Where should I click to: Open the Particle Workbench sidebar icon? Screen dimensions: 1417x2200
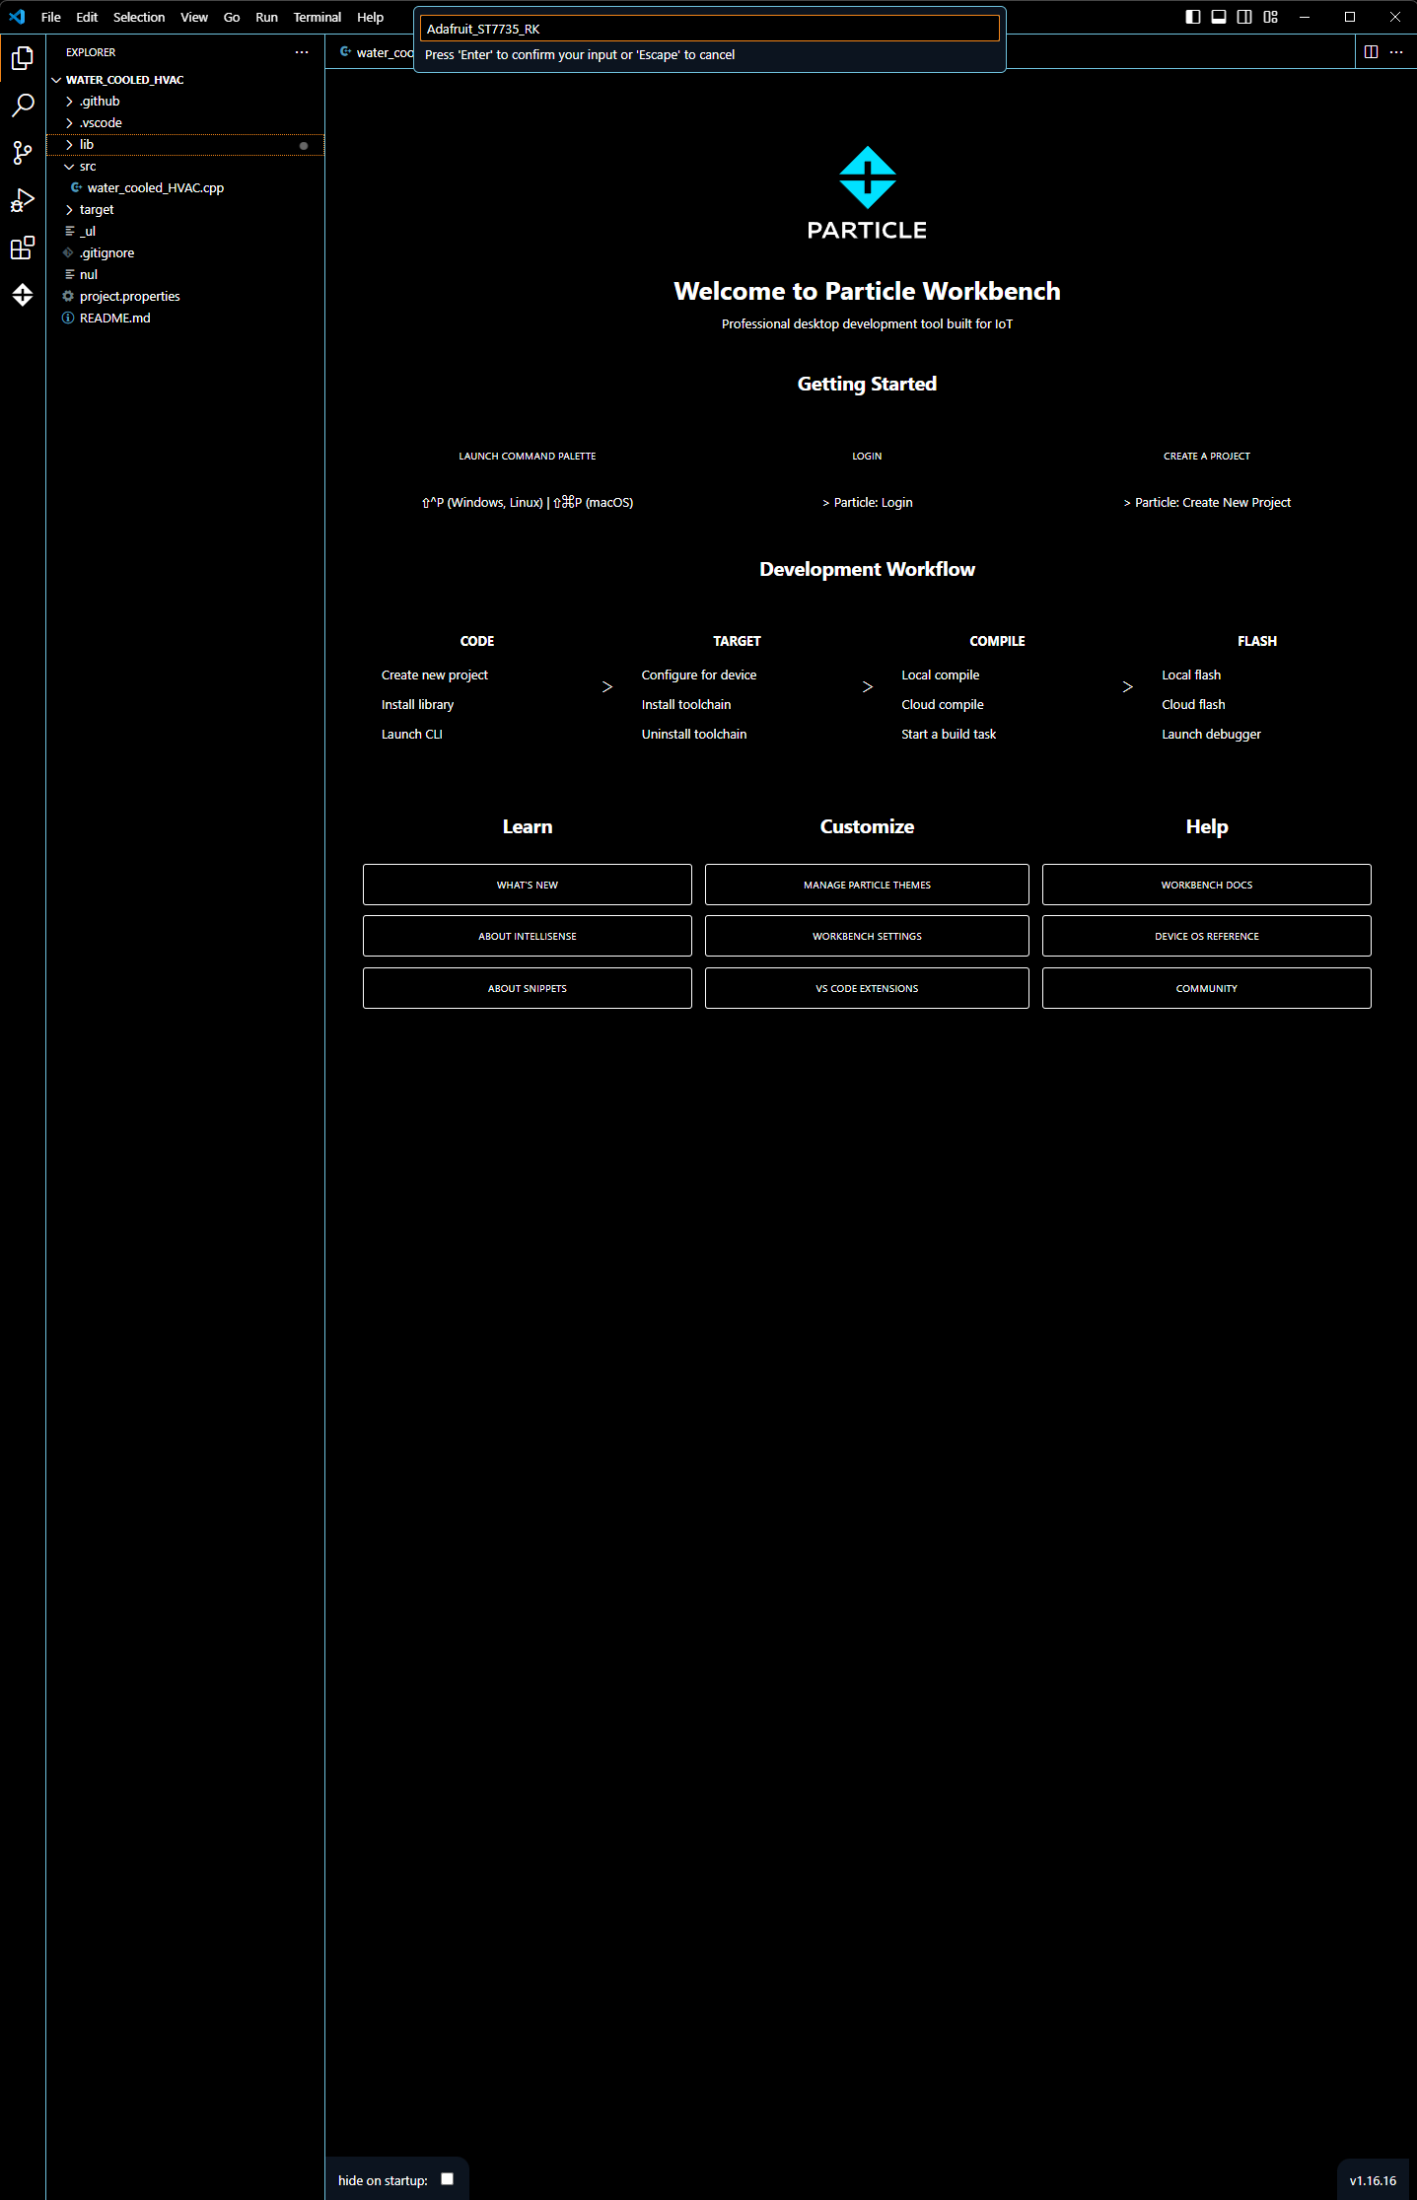tap(23, 295)
